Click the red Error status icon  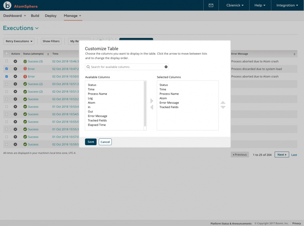25,69
